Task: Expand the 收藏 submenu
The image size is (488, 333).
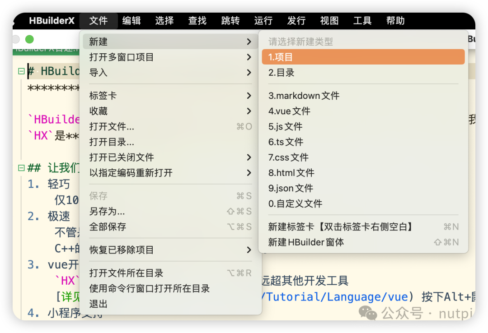Action: (x=170, y=111)
